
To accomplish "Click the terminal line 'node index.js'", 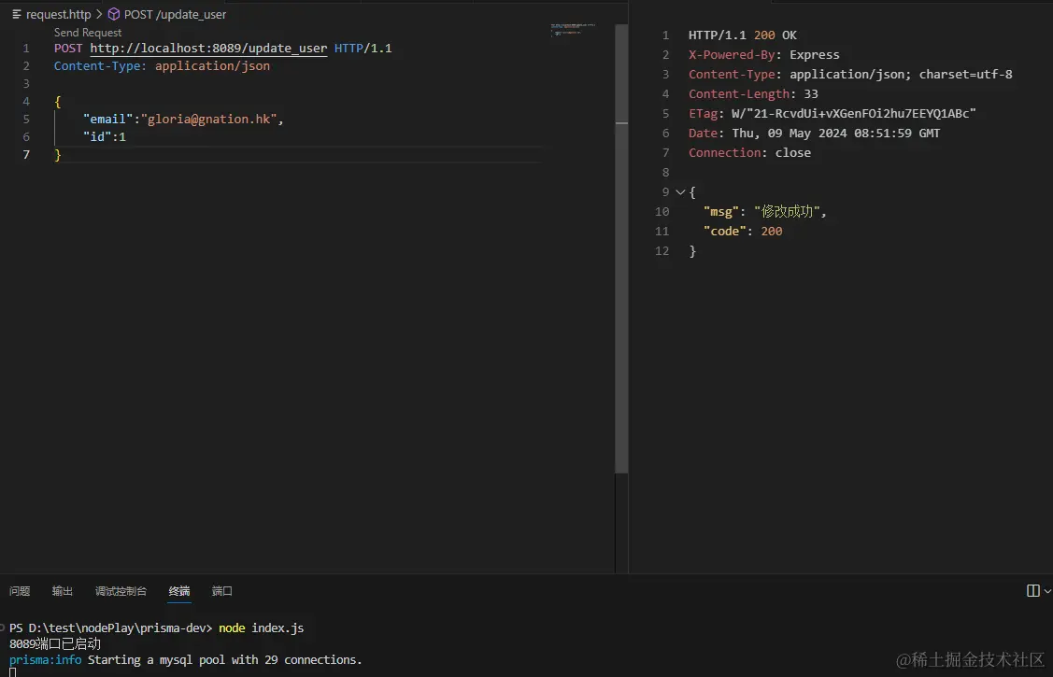I will (156, 628).
